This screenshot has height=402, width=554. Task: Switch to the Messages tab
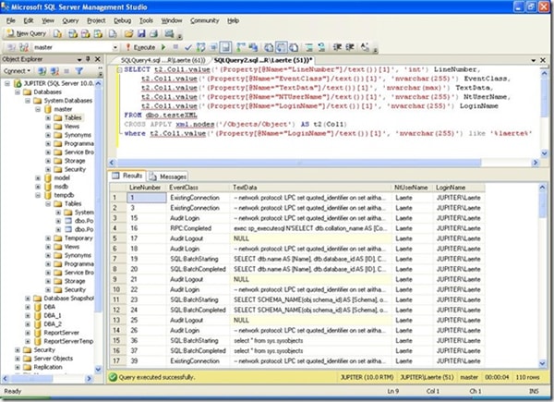(x=168, y=177)
